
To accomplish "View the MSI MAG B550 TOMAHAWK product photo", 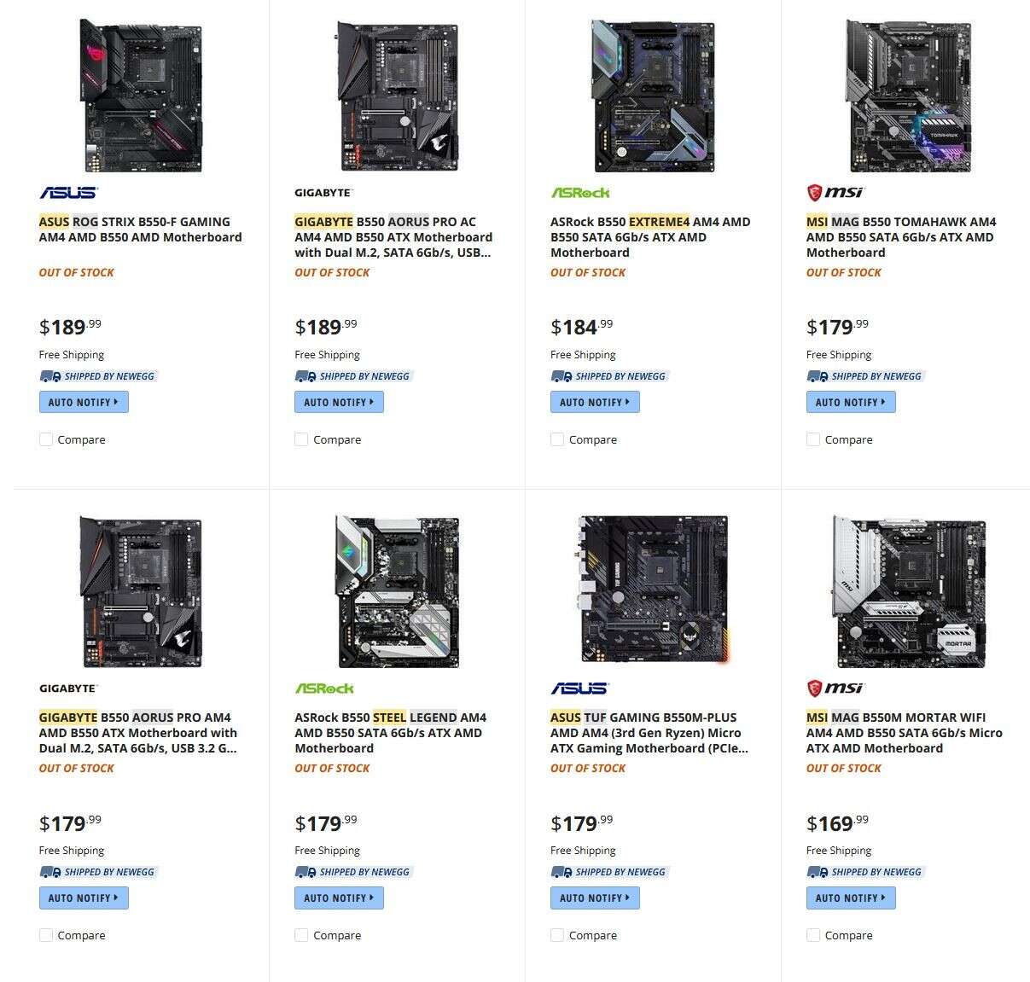I will [x=910, y=96].
